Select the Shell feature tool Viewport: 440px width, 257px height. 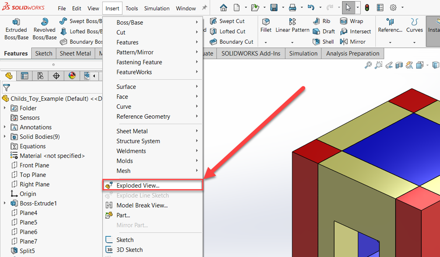[x=323, y=41]
